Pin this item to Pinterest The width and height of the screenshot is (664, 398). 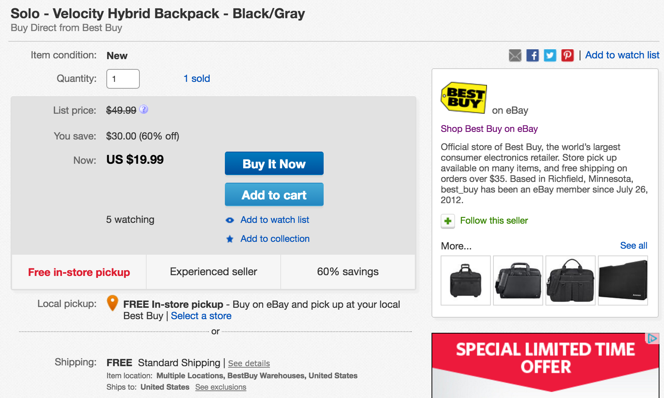click(567, 55)
